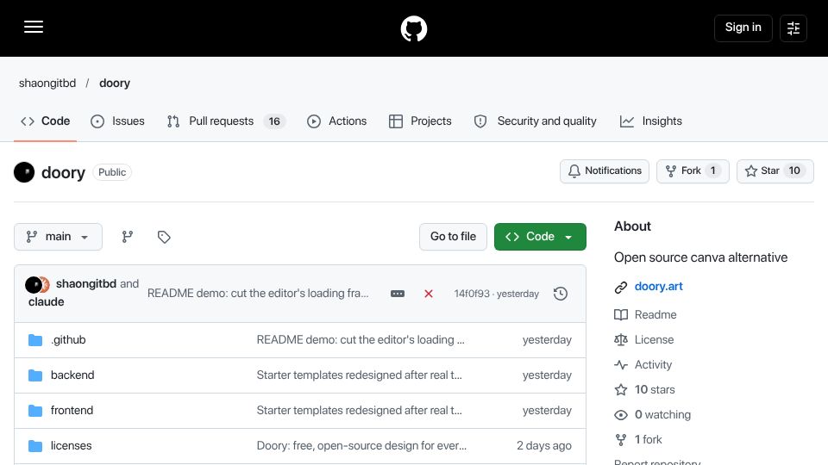The image size is (828, 465).
Task: Open the licenses folder
Action: point(72,446)
